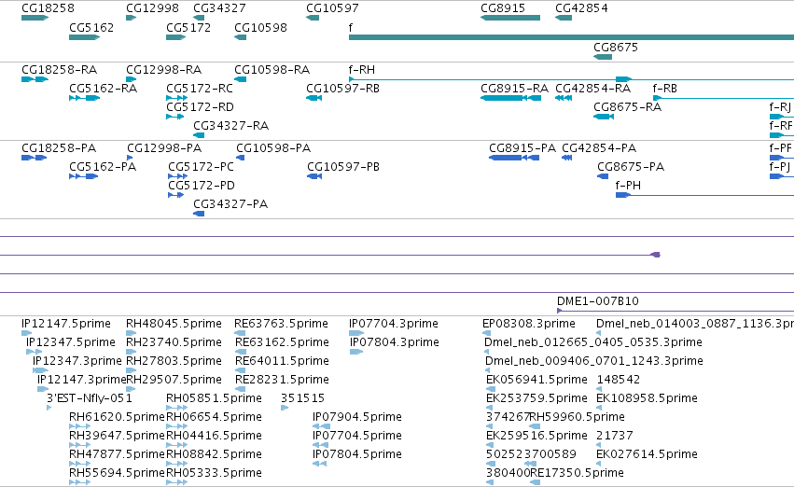
Task: Click transcript CG8675-RA
Action: click(627, 106)
